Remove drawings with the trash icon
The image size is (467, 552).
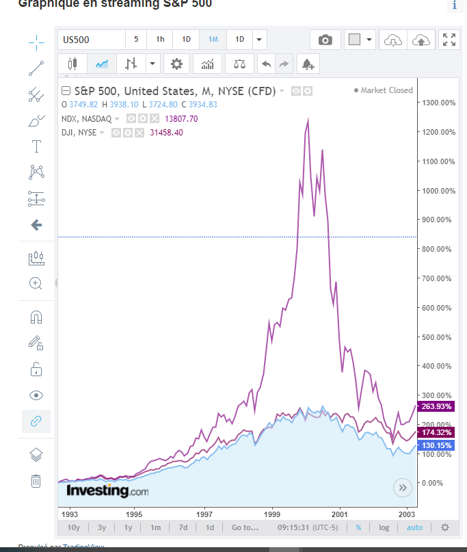coord(36,481)
